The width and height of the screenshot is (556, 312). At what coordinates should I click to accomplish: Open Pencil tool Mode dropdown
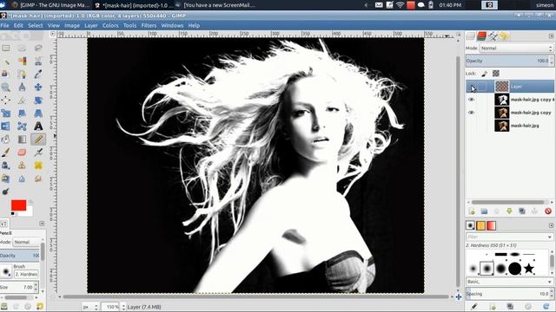point(27,242)
